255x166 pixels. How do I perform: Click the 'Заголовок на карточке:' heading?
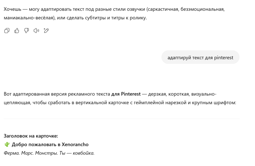tap(31, 136)
